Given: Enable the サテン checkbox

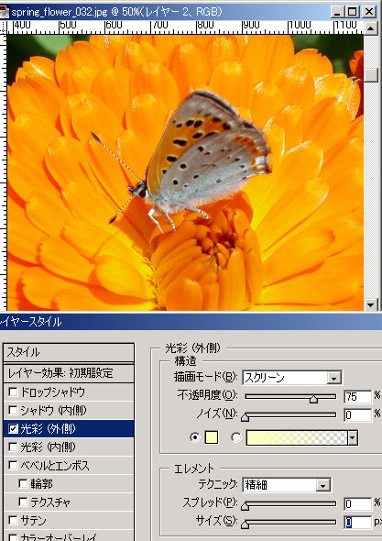Looking at the screenshot, I should tap(13, 520).
